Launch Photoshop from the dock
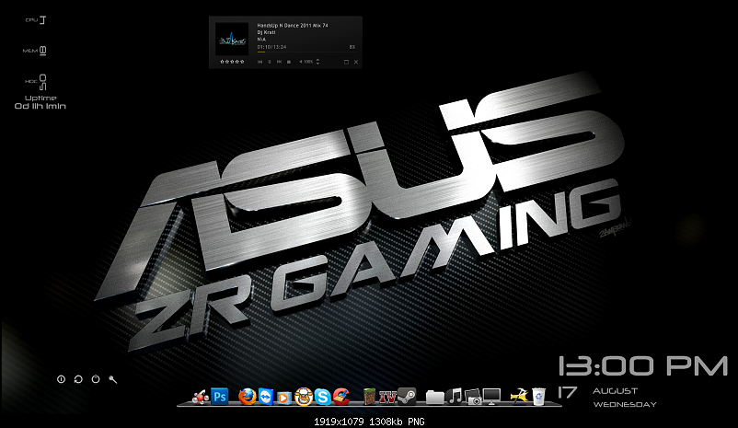Viewport: 738px width, 428px height. coord(220,397)
